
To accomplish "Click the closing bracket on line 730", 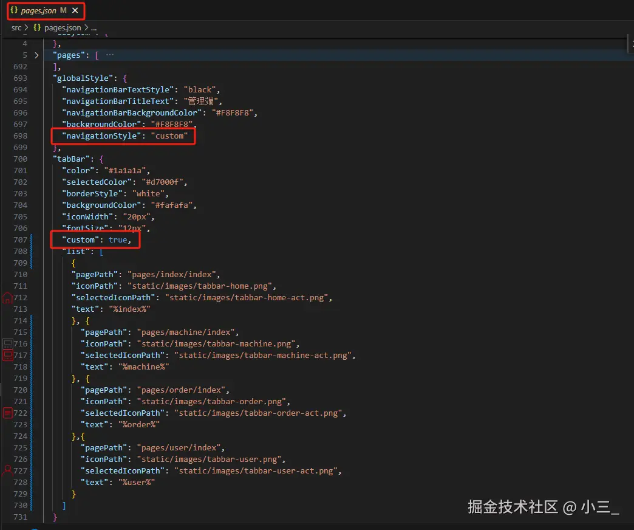I will coord(64,506).
